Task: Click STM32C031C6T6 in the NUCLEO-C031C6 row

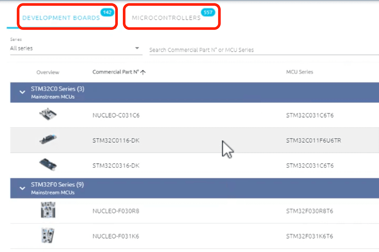Action: tap(310, 115)
